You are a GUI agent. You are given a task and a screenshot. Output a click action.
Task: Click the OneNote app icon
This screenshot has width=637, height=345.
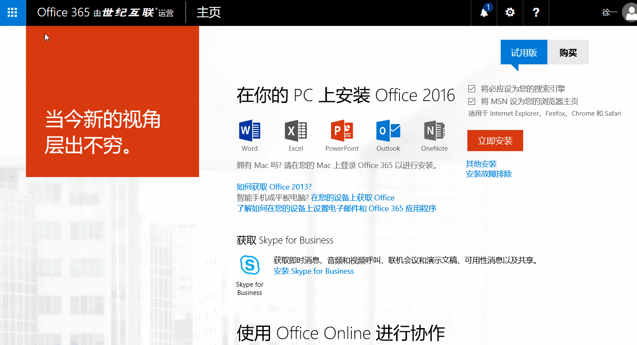[x=434, y=130]
